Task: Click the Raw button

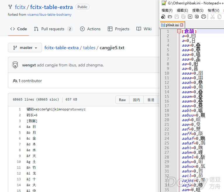Action: click(122, 100)
